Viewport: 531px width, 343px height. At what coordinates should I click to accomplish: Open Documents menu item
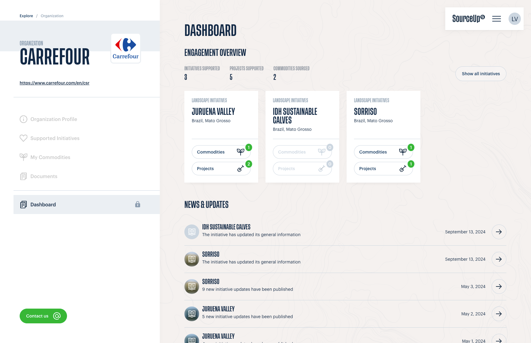pyautogui.click(x=87, y=176)
